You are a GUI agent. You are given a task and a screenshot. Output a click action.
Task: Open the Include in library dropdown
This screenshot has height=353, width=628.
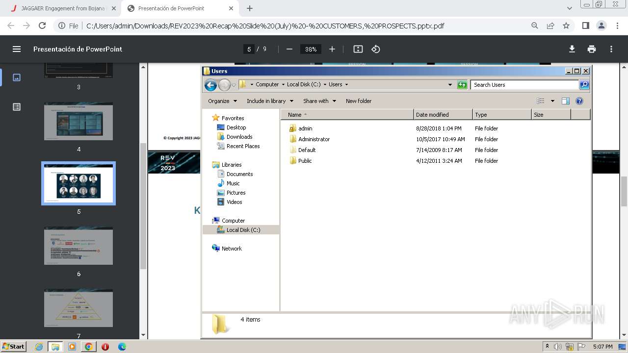[270, 101]
